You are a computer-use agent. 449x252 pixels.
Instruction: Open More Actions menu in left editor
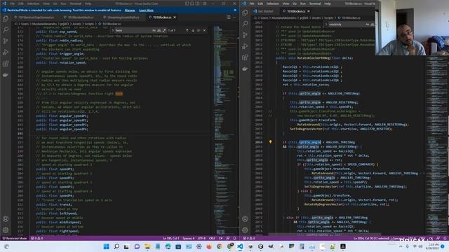(234, 17)
